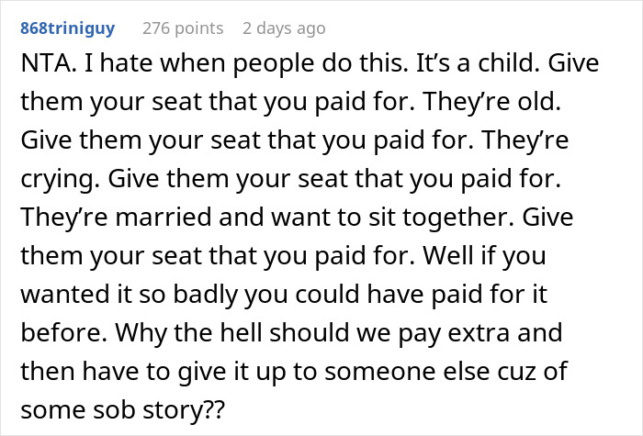Click the sentence 'It's a child.'
This screenshot has height=436, width=643.
click(479, 63)
